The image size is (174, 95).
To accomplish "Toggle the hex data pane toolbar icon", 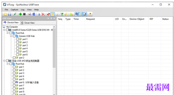I will pos(85,14).
